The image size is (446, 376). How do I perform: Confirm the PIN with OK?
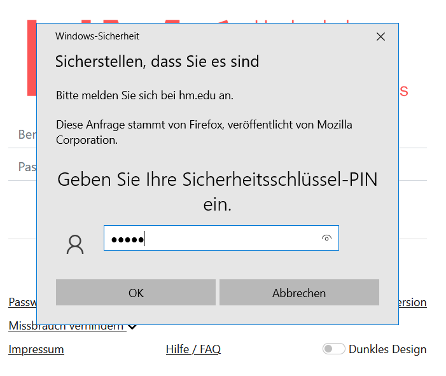coord(136,293)
